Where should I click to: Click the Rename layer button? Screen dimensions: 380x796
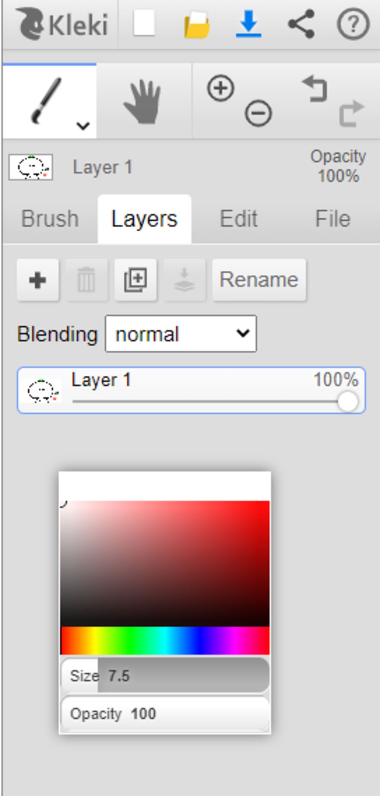coord(259,279)
